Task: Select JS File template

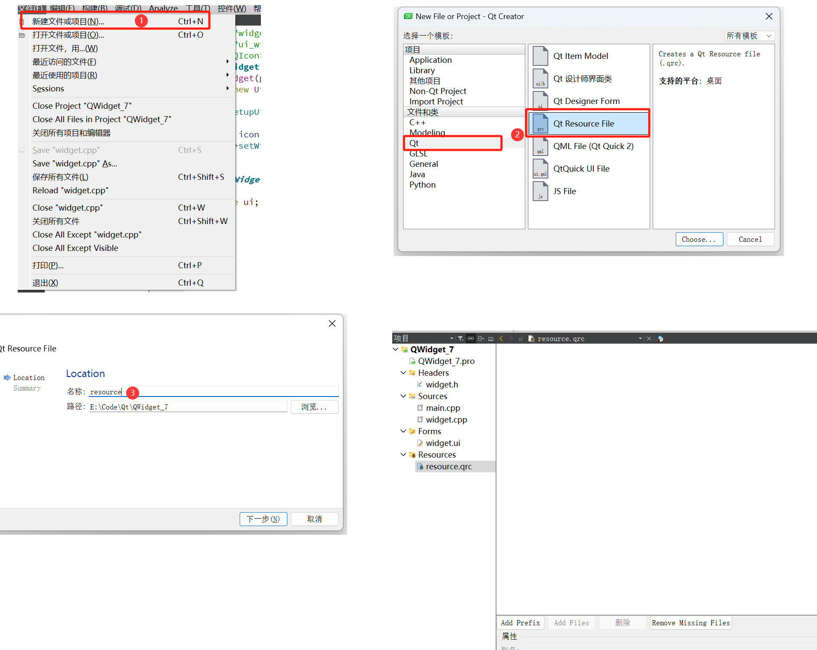Action: tap(589, 191)
